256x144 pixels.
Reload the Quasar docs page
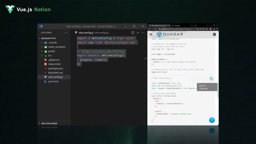[x=156, y=29]
